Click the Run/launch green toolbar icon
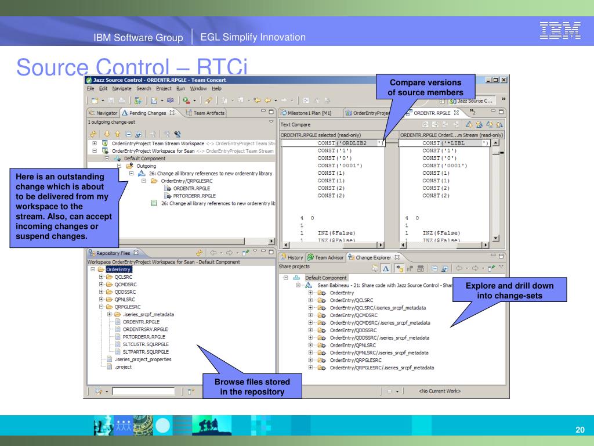Screen dimensions: 594x446 [x=186, y=100]
